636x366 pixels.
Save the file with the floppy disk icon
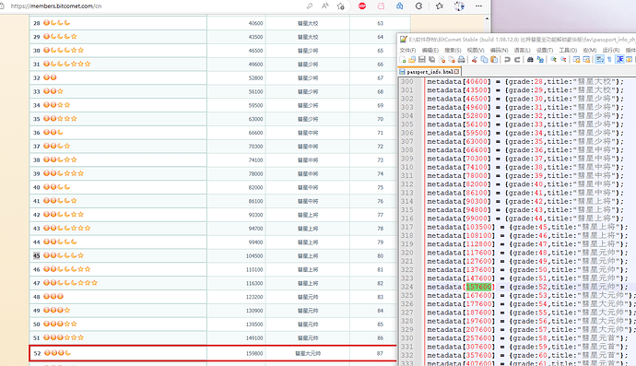(422, 60)
